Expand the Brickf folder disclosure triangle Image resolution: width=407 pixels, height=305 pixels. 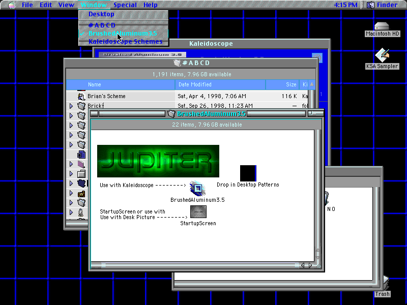(71, 106)
